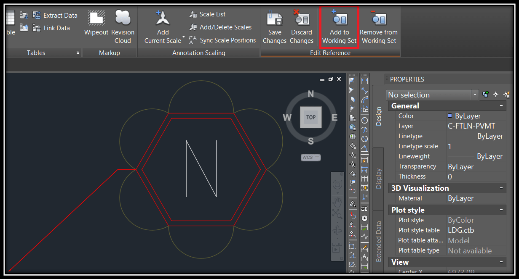Collapse the 3D Visualization section
This screenshot has height=279, width=519.
click(x=501, y=188)
